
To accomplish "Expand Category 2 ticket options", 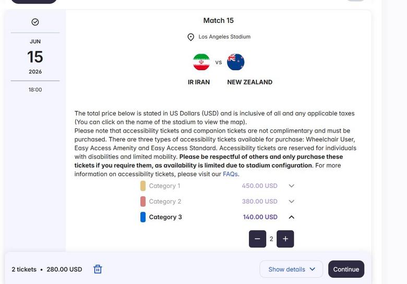I will (x=292, y=202).
